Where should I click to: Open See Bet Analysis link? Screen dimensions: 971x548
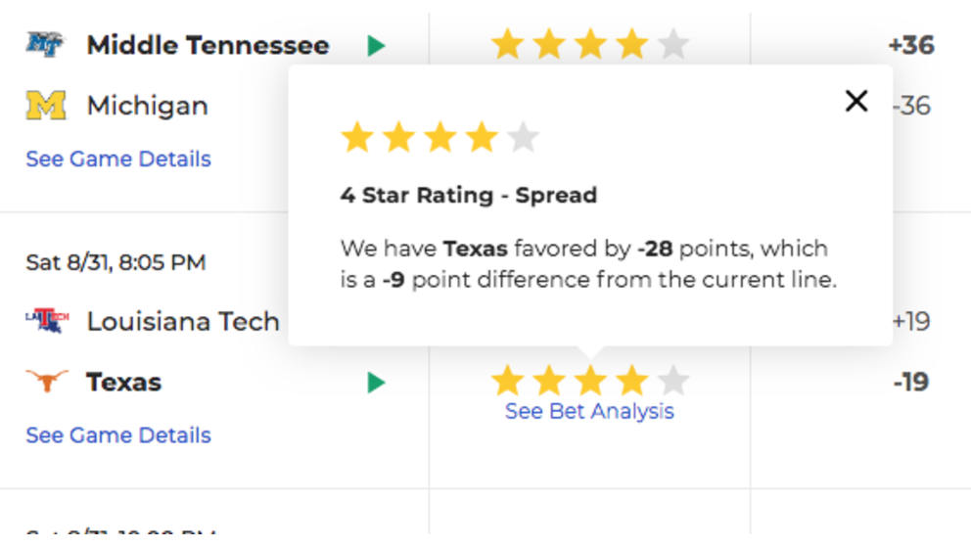[589, 411]
